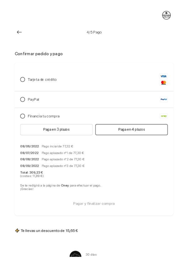
Task: Select the Tarjeta de crédito radio button
Action: pos(23,80)
